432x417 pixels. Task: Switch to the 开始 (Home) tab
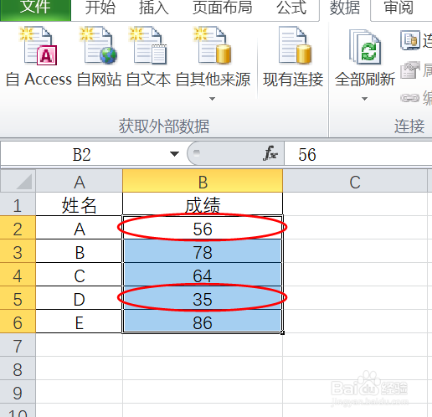(x=100, y=8)
